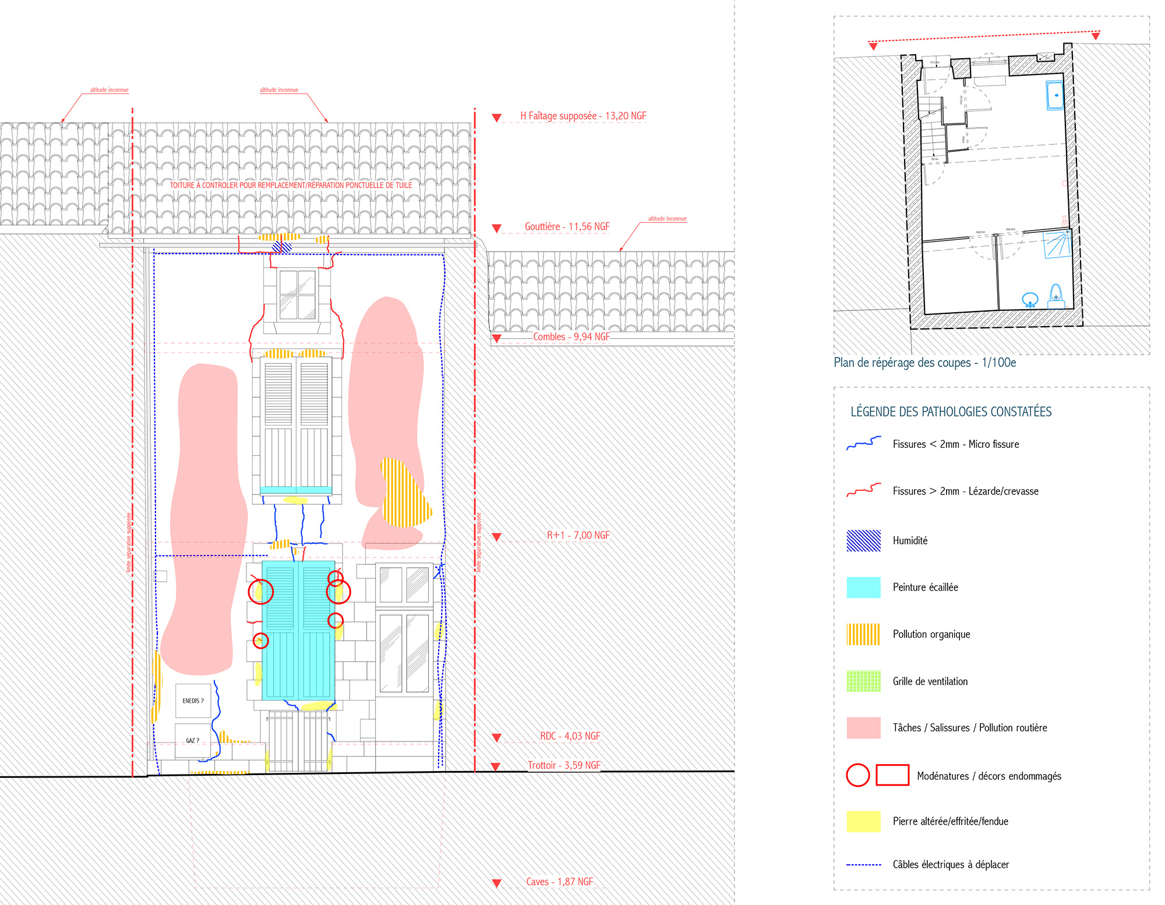The height and width of the screenshot is (905, 1165).
Task: Click the red circle Modénatures legend icon
Action: click(857, 775)
